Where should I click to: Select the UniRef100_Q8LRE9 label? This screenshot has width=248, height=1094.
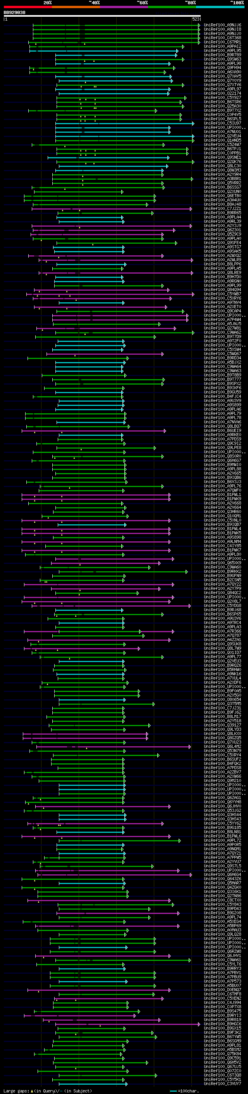(222, 273)
